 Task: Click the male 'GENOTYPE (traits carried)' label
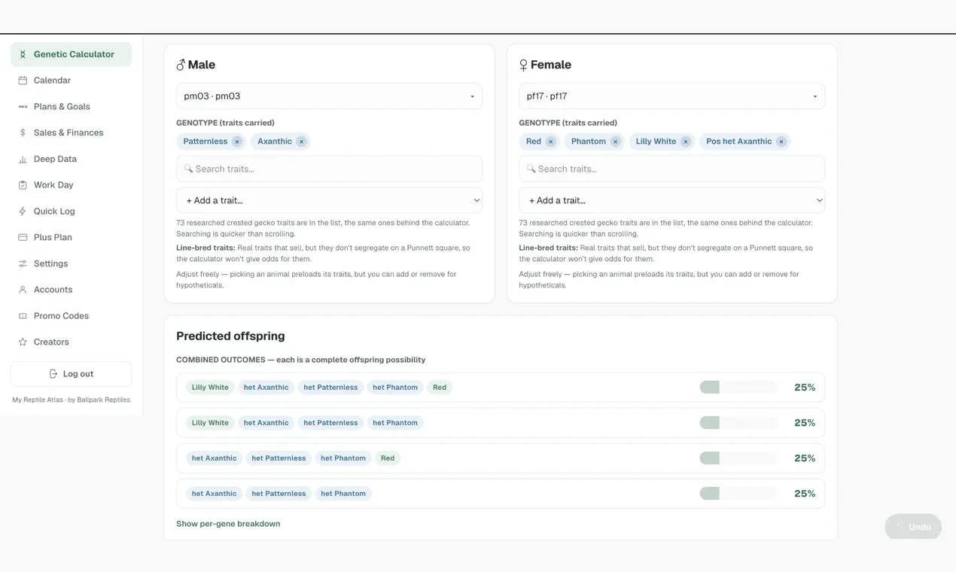(225, 123)
